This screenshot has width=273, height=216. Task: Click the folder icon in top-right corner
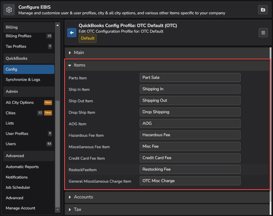263,10
